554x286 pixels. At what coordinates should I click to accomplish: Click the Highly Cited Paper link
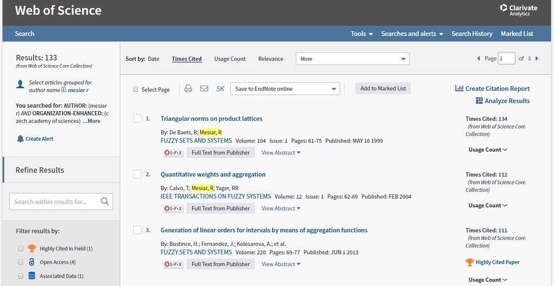click(497, 262)
